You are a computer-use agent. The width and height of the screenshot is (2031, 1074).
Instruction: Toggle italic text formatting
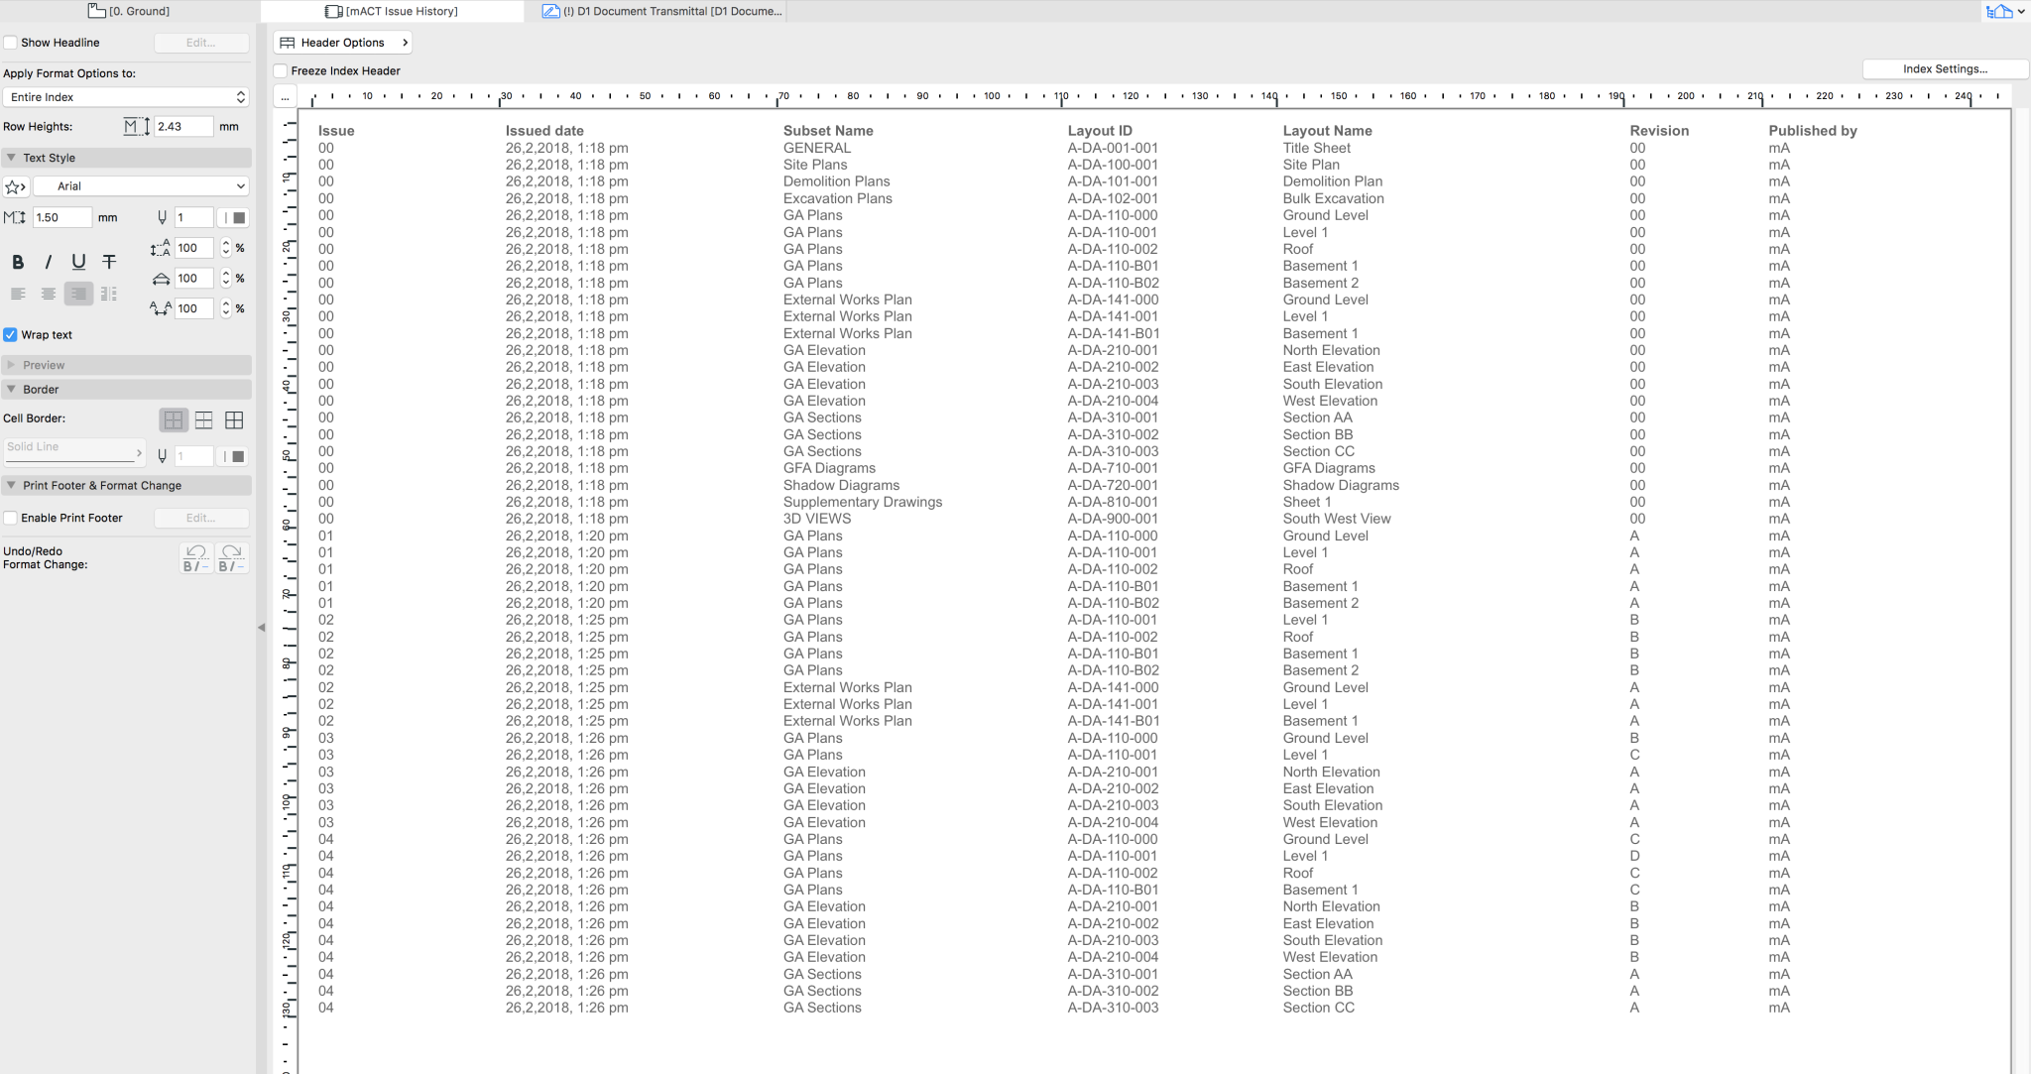click(x=48, y=263)
